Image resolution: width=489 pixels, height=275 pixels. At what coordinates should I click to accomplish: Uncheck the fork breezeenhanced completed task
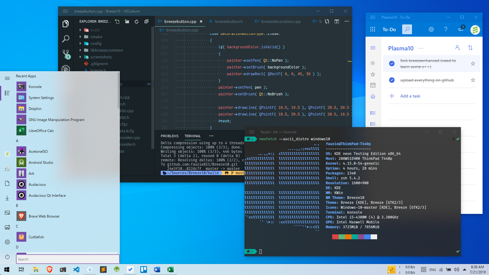[392, 64]
